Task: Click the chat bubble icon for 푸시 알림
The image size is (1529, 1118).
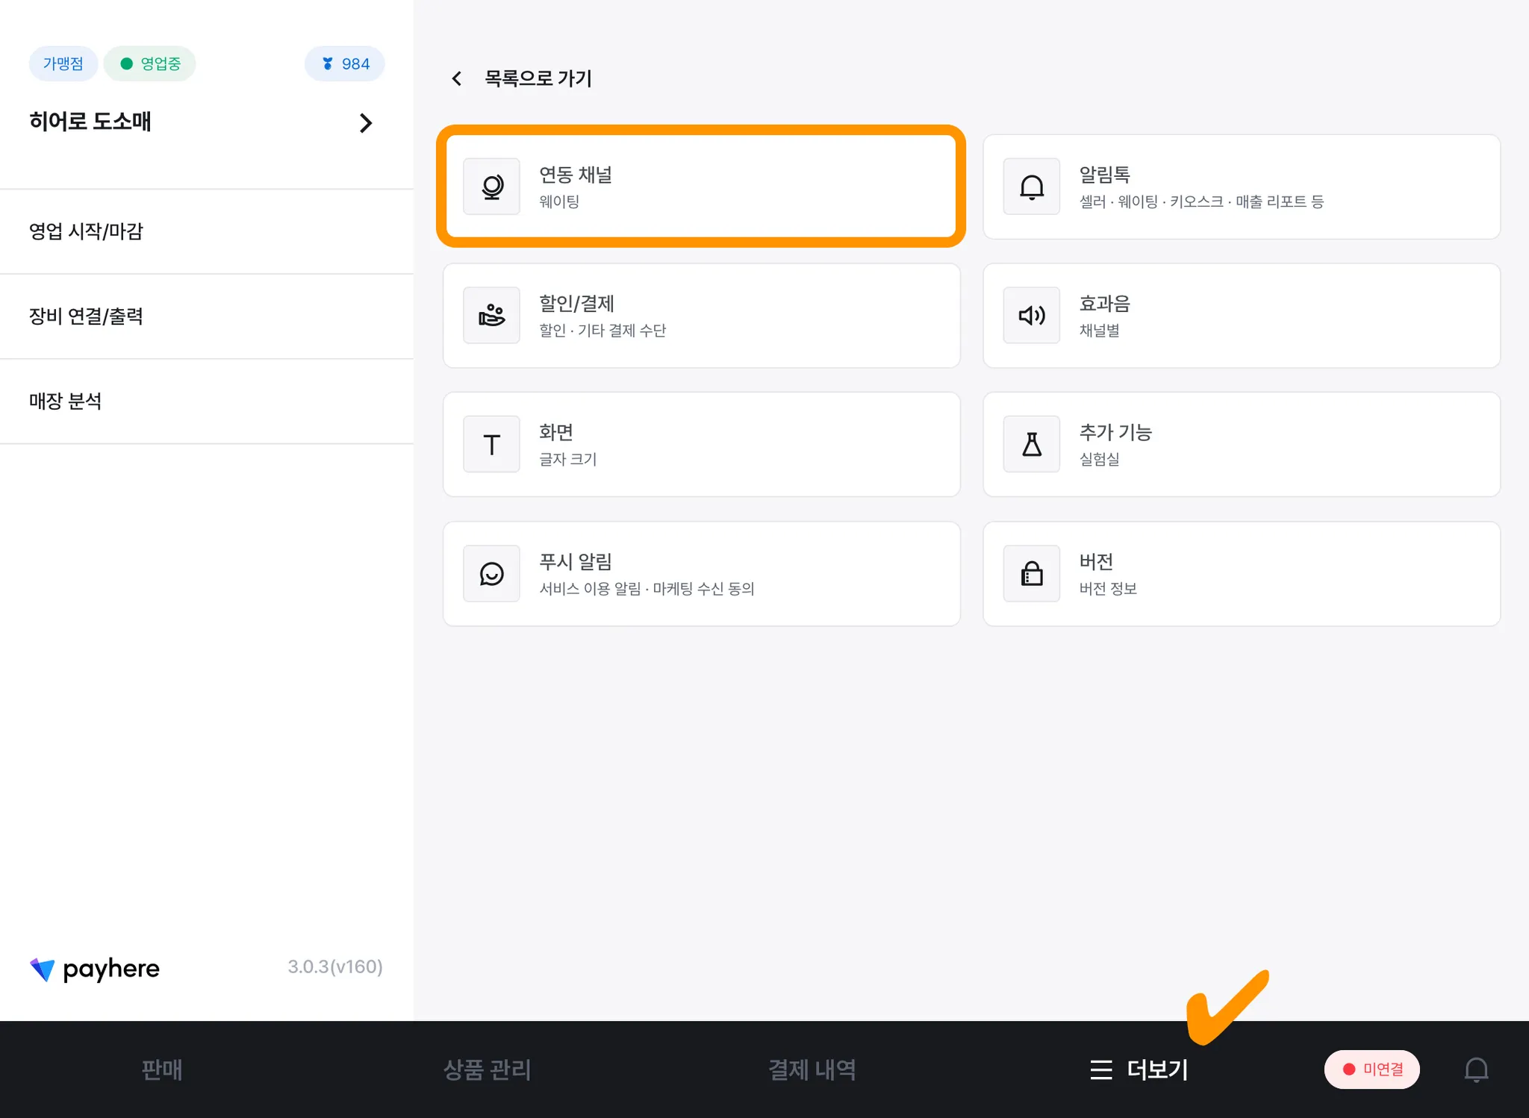Action: [x=491, y=574]
